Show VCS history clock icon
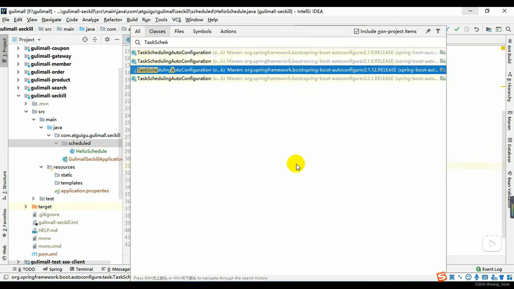Image resolution: width=514 pixels, height=289 pixels. tap(467, 29)
